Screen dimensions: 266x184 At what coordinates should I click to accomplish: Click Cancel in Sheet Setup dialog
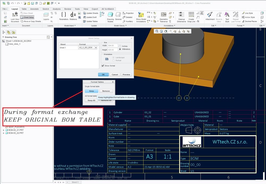point(115,75)
